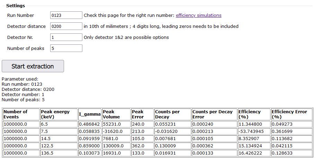
Task: Click the Detector distance label
Action: click(x=26, y=26)
